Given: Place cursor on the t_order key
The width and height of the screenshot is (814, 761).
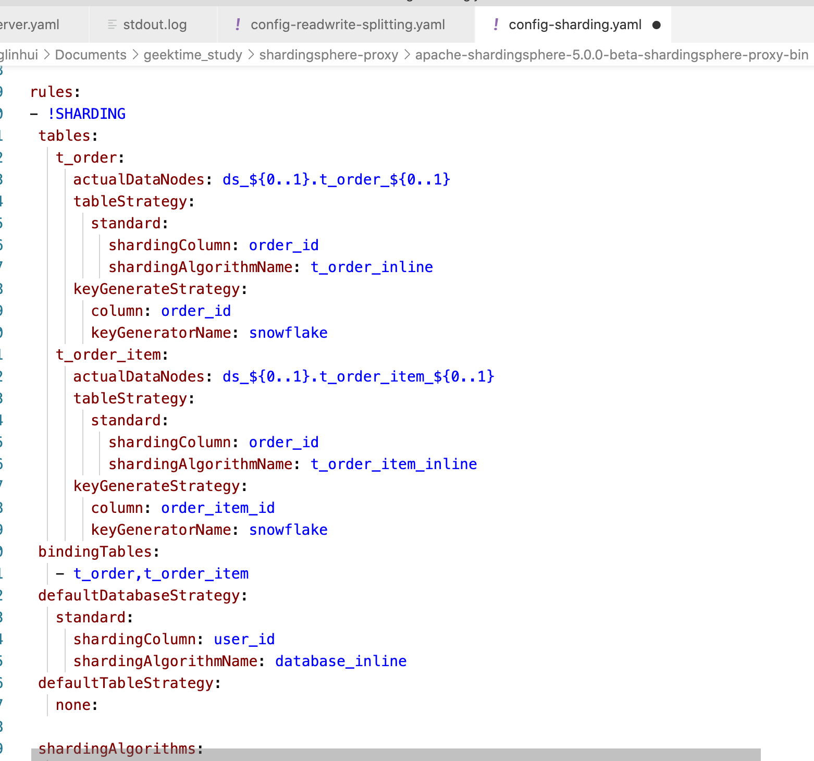Looking at the screenshot, I should [87, 157].
